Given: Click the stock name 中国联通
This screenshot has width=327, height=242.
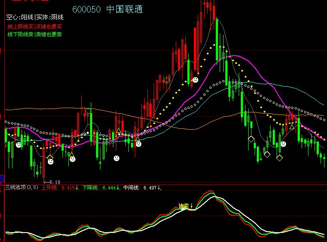Looking at the screenshot, I should (x=125, y=9).
